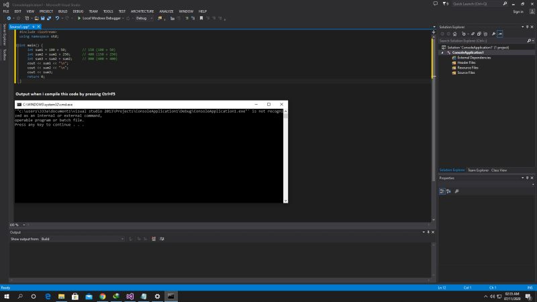Click Clear All icon in Output panel
Viewport: 537px width, 302px height.
[x=154, y=239]
